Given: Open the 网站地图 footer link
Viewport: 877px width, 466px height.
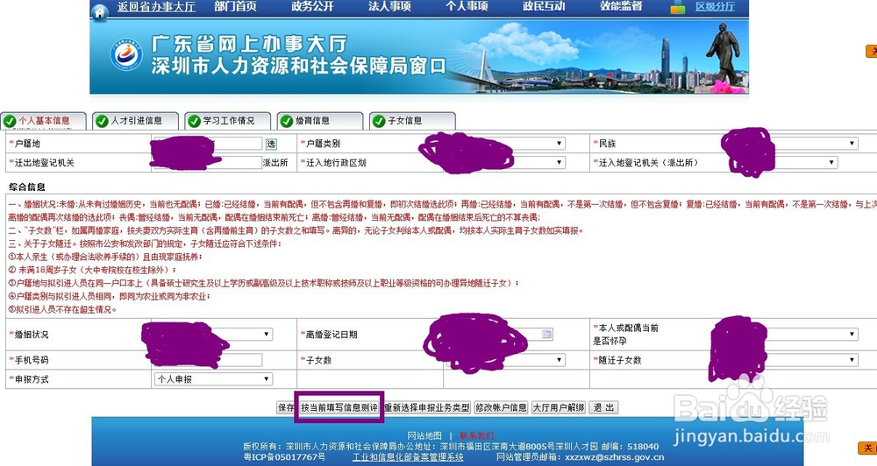Looking at the screenshot, I should coord(424,435).
